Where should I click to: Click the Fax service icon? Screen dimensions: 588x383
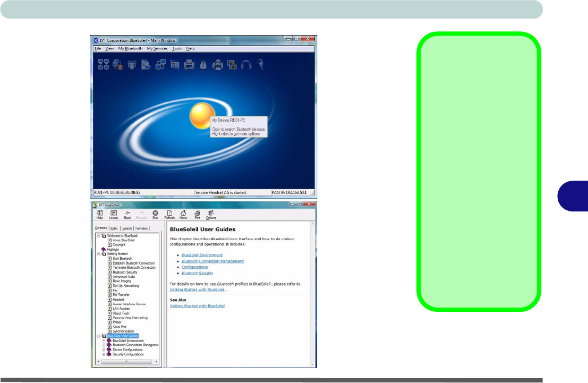pyautogui.click(x=217, y=64)
